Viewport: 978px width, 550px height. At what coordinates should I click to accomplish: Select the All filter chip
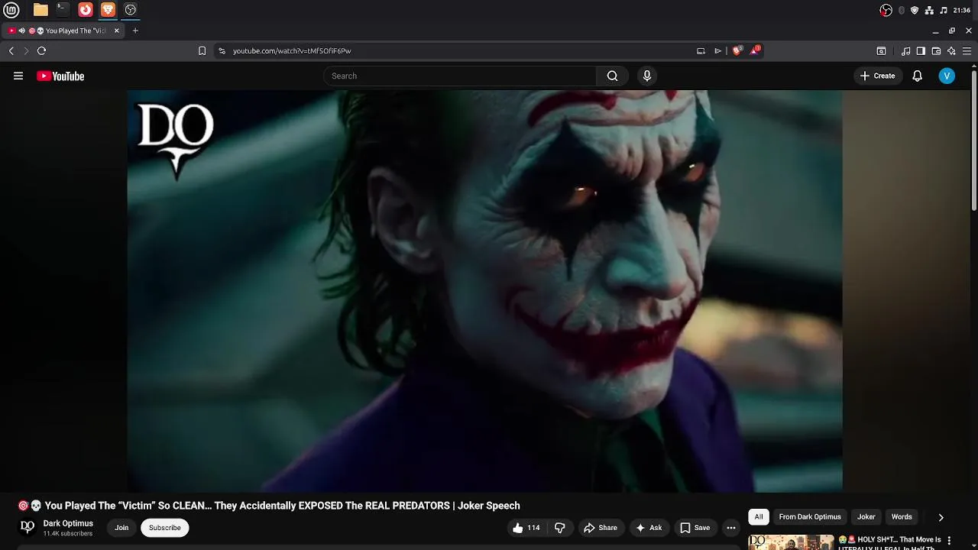pos(759,517)
